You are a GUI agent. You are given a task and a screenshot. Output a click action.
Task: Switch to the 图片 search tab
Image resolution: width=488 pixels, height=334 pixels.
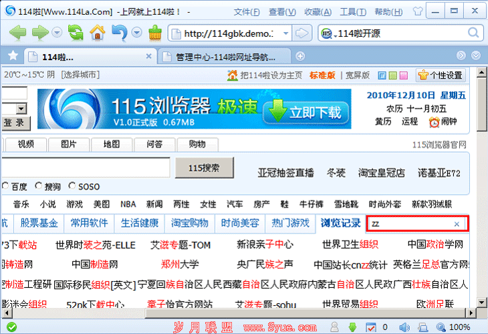click(68, 144)
